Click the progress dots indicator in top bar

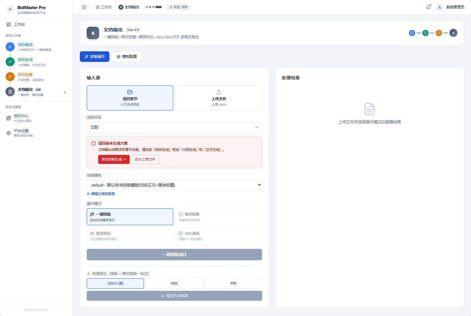click(x=154, y=7)
